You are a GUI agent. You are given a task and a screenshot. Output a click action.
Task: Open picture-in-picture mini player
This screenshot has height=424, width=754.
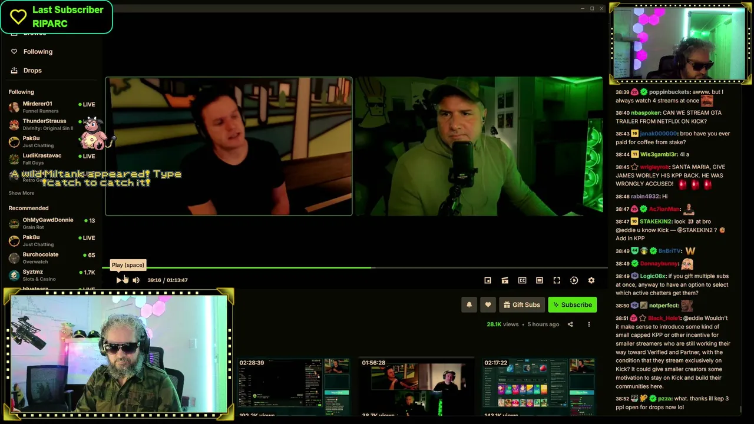(x=488, y=280)
